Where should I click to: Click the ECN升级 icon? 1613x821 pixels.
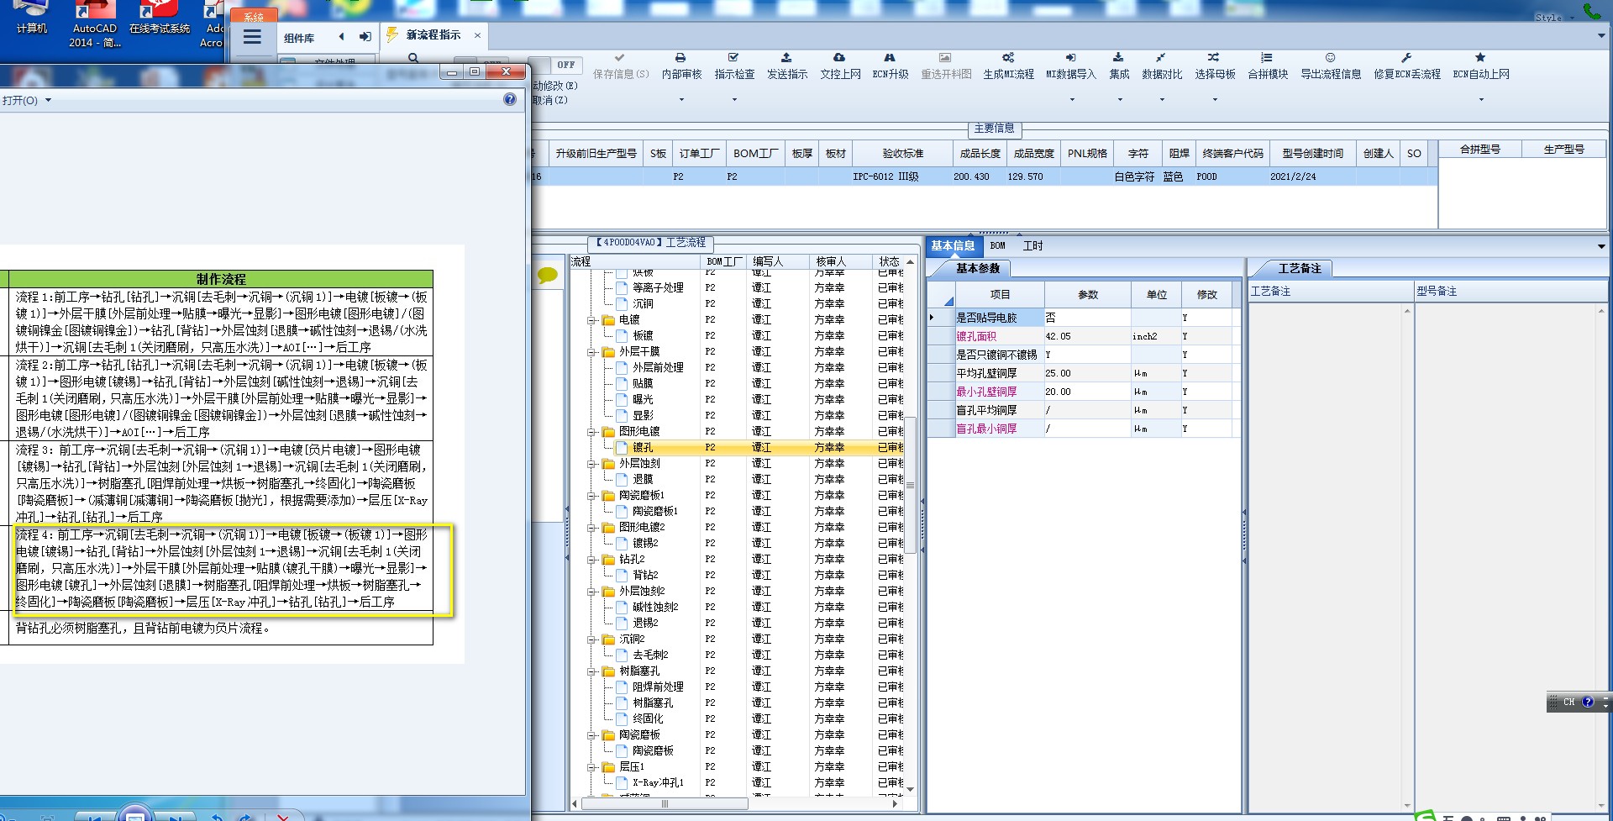tap(890, 58)
